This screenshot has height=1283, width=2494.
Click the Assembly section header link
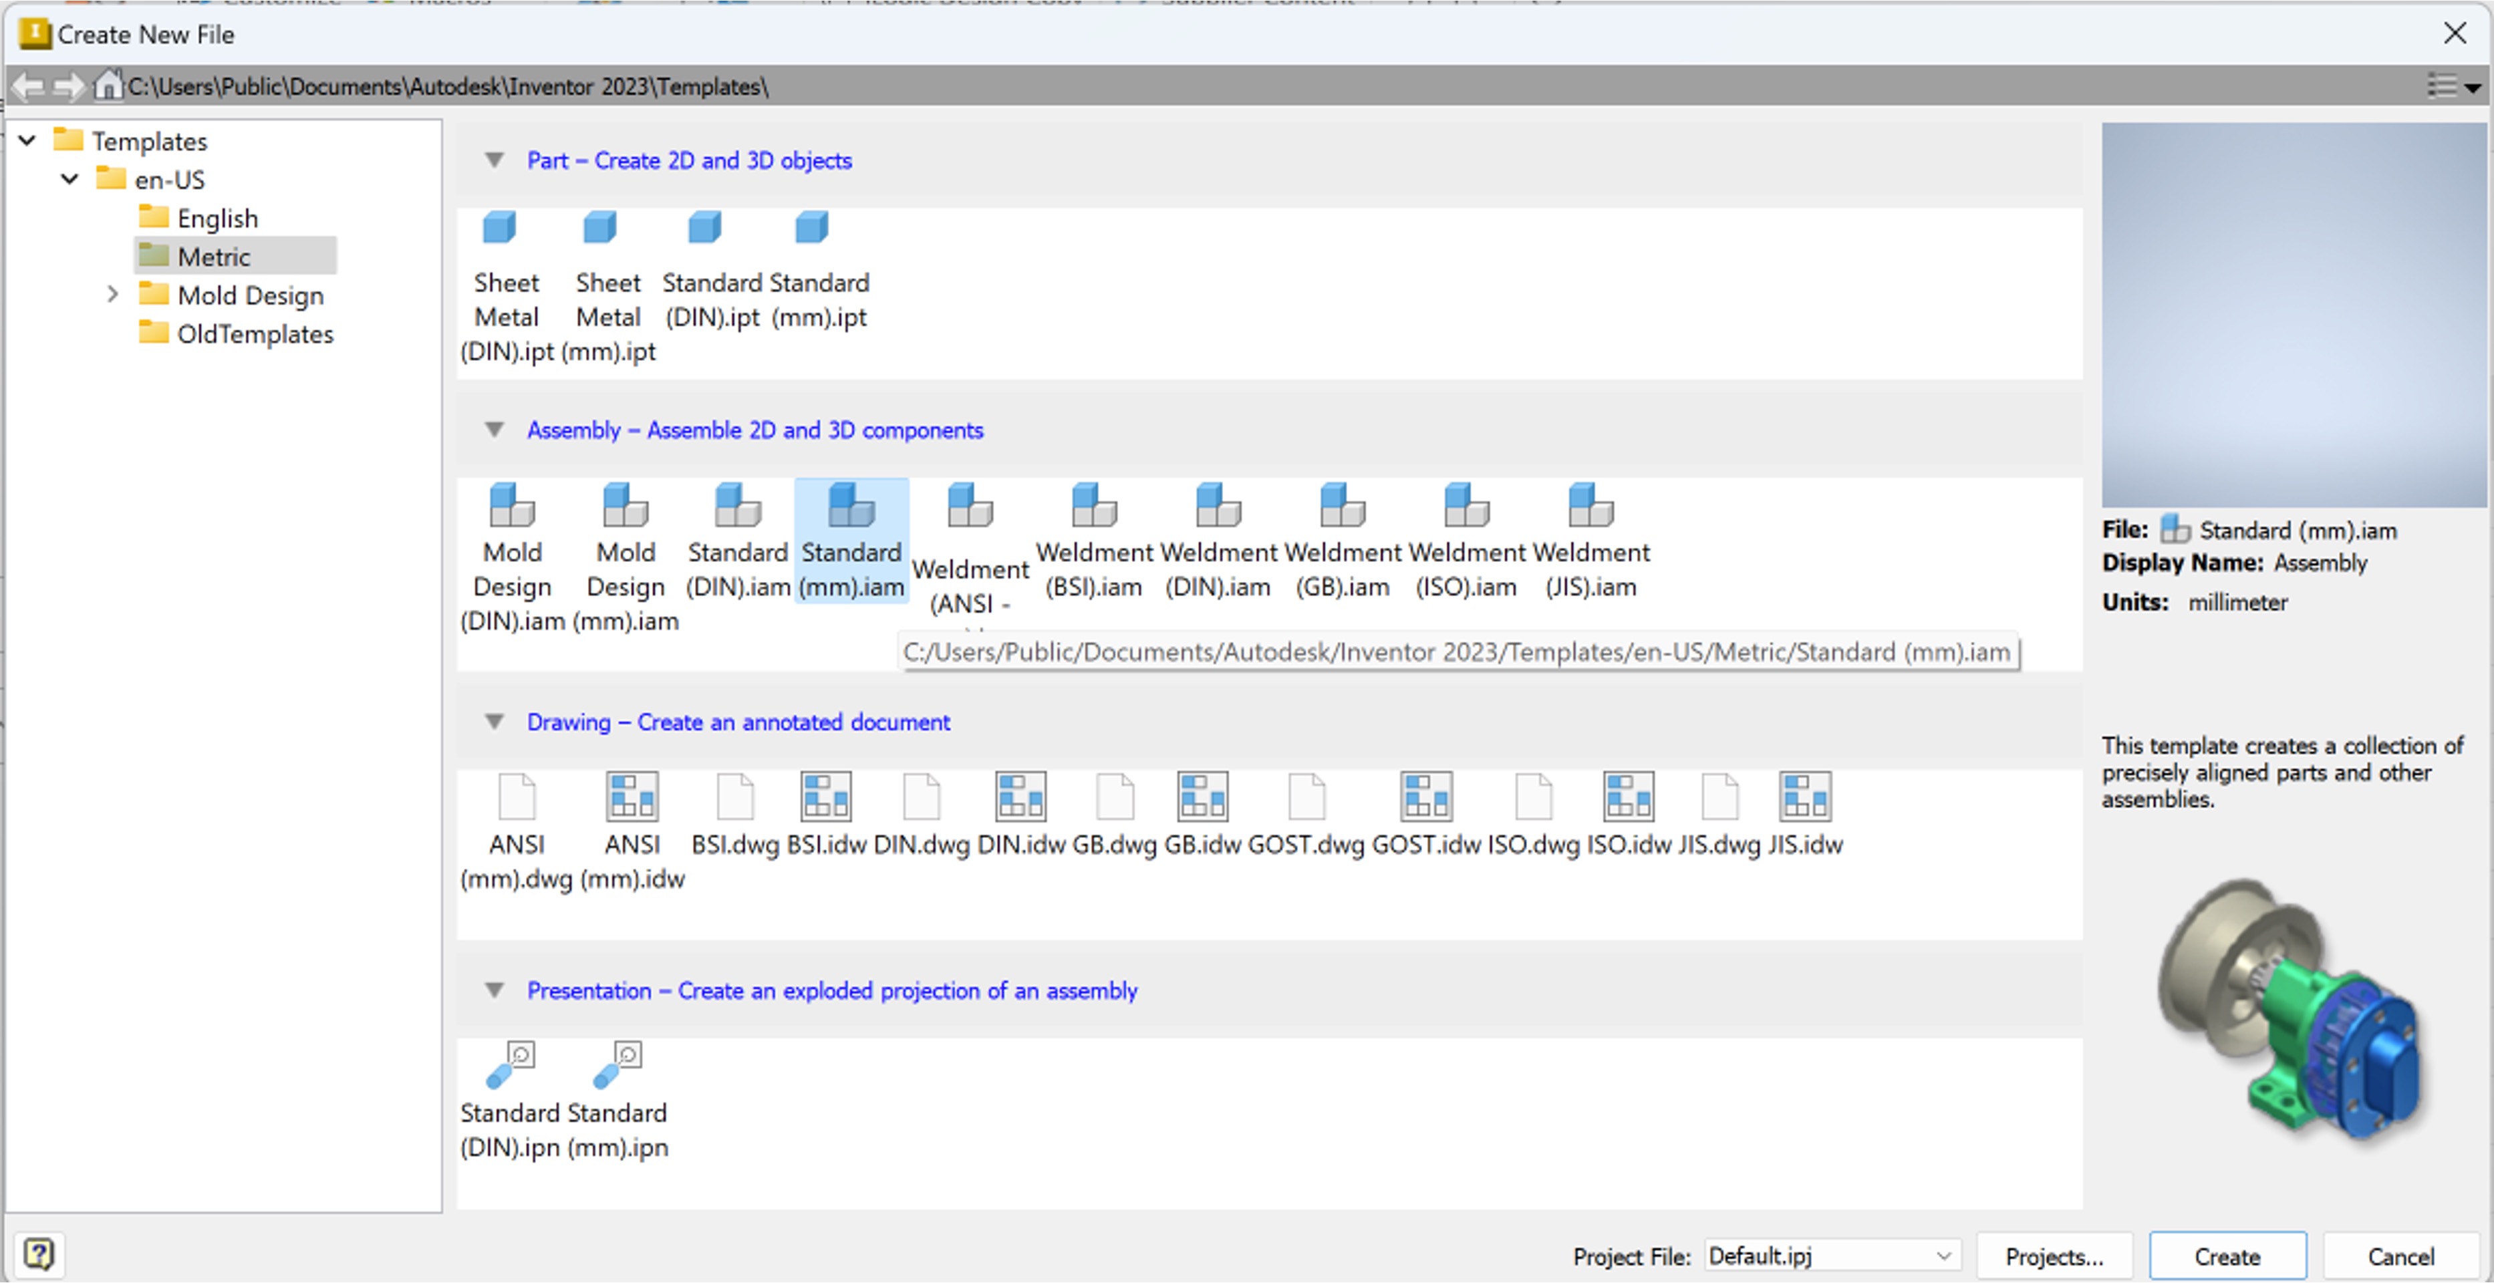[x=755, y=430]
